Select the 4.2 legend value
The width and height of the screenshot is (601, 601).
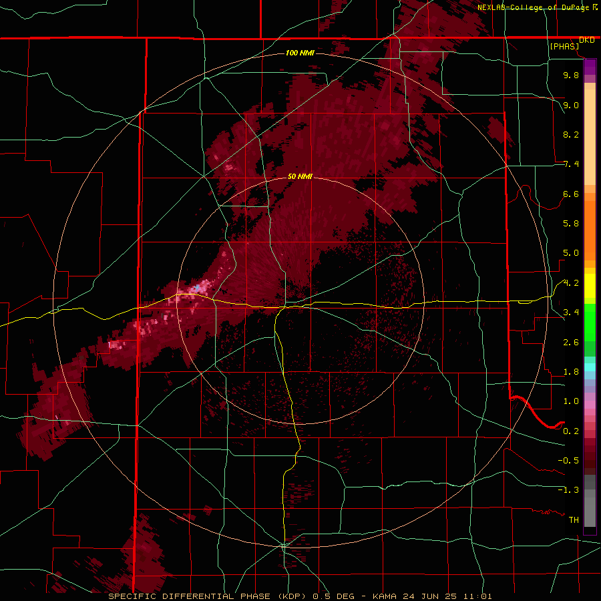click(571, 283)
